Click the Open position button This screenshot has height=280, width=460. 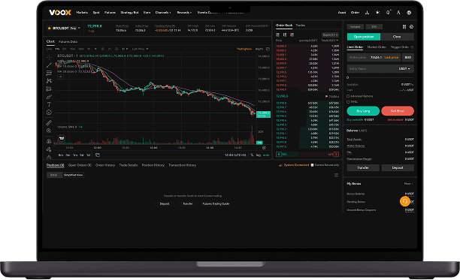tap(364, 37)
